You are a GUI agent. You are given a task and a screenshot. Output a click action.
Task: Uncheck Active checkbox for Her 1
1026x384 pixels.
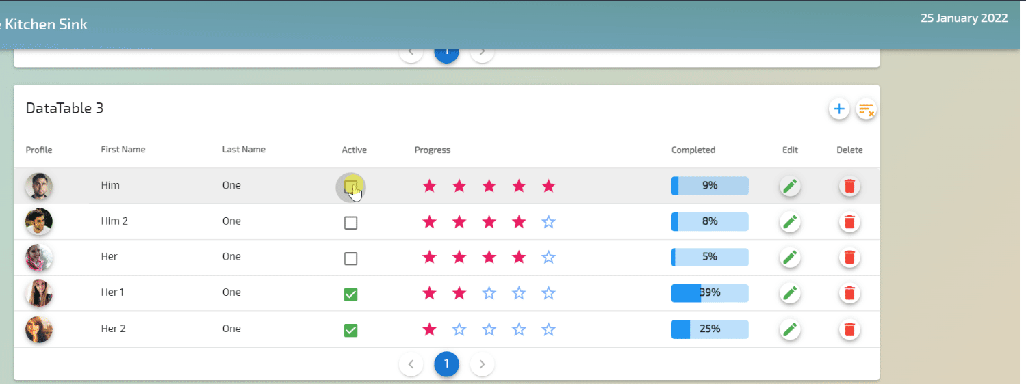350,294
